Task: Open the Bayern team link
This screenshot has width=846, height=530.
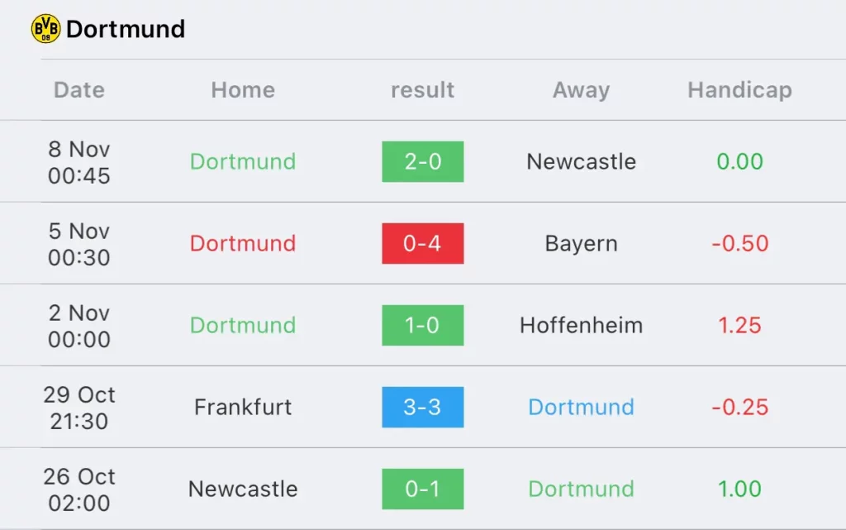Action: (x=581, y=244)
